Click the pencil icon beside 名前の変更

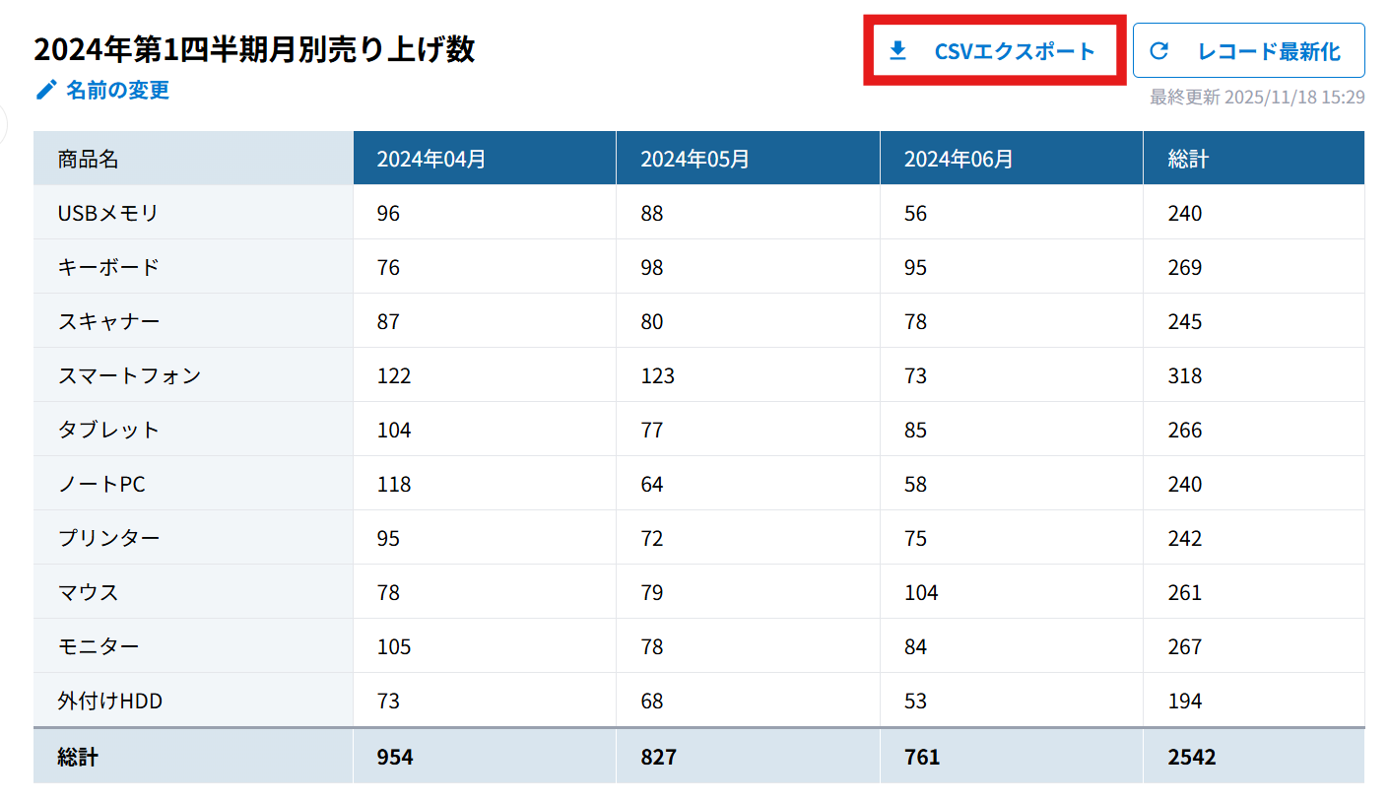46,91
